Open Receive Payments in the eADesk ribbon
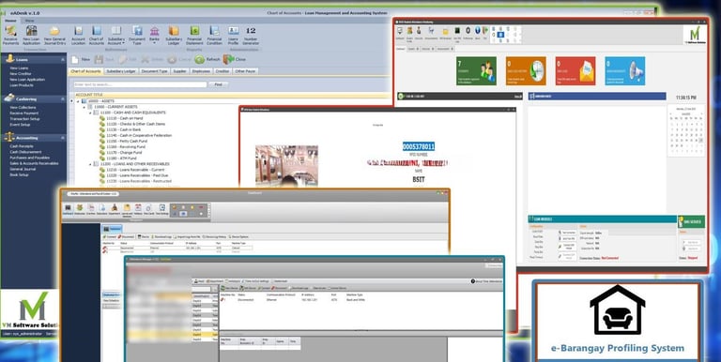 click(10, 36)
